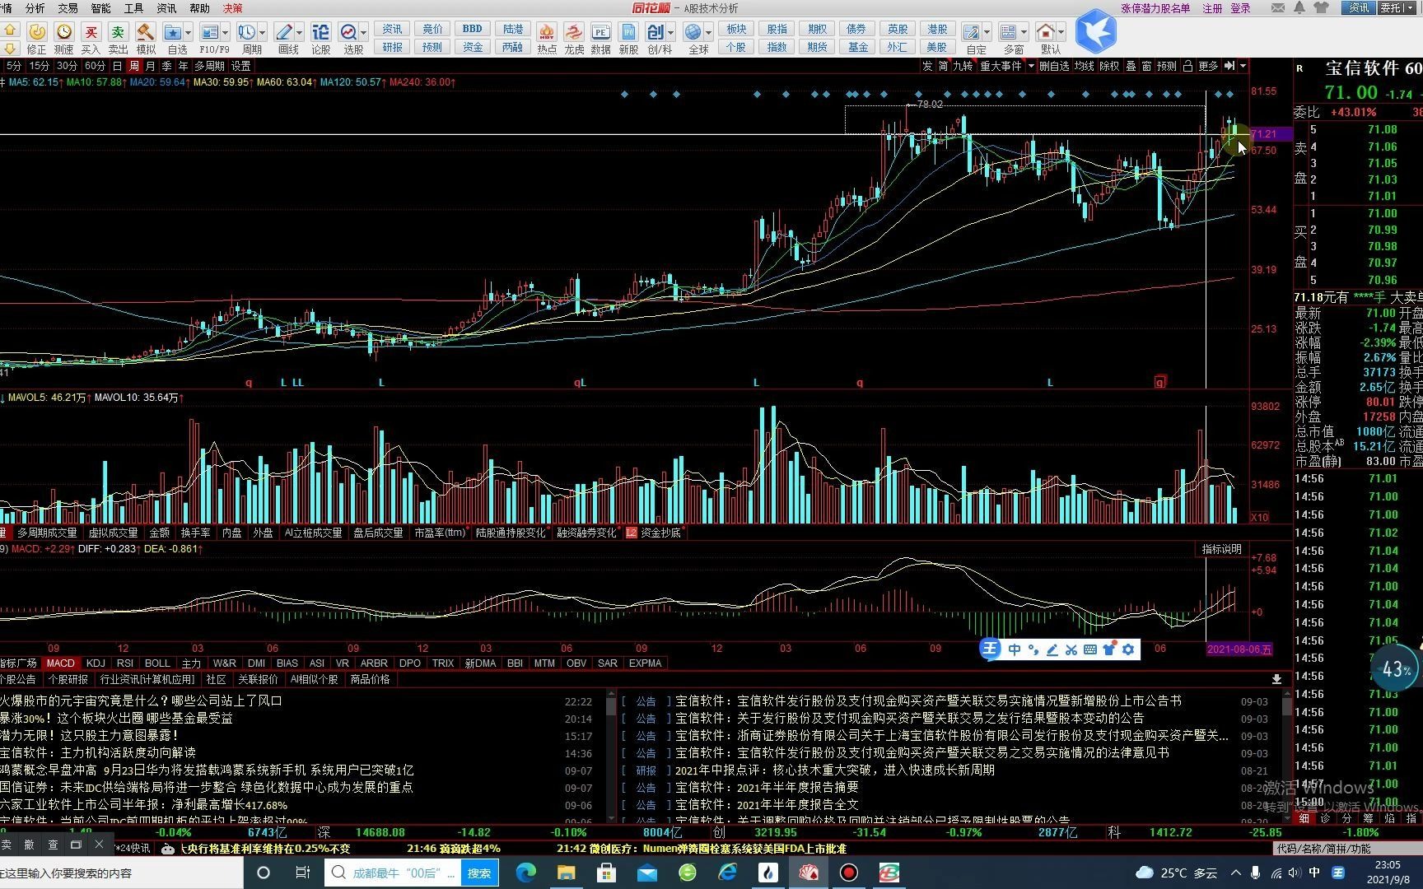Switch to the BOLL indicator tab

157,663
